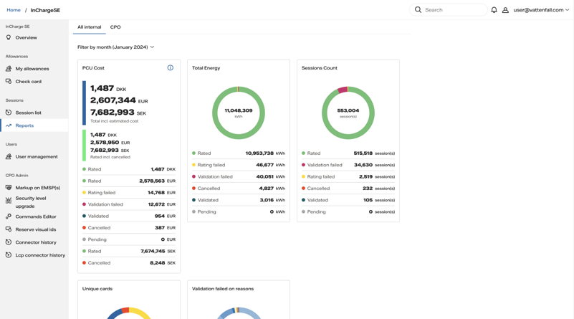Open Commands Editor in sidebar
Viewport: 574px width, 319px height.
pos(34,216)
